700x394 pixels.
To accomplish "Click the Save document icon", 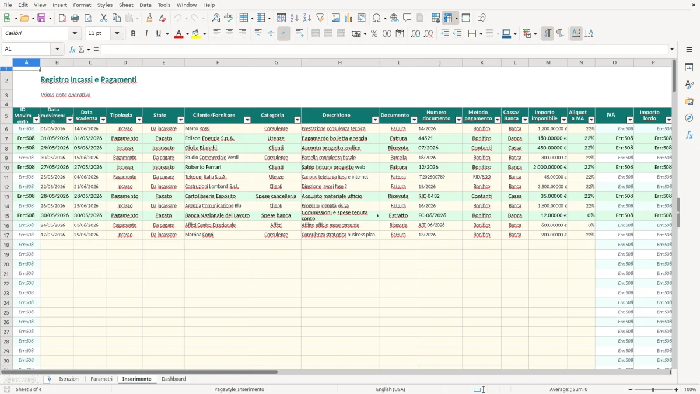I will pyautogui.click(x=41, y=18).
